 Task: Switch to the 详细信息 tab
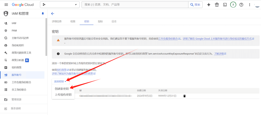point(57,22)
